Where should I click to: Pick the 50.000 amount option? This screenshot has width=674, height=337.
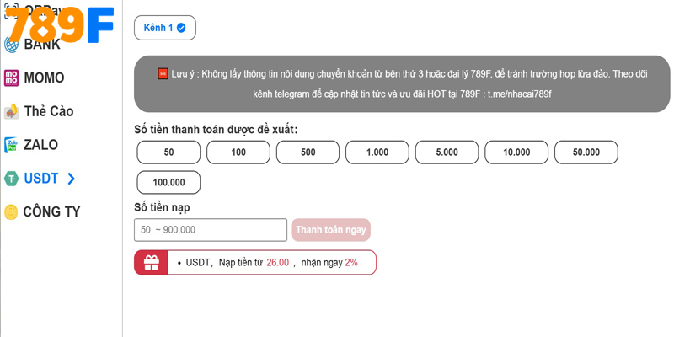tap(586, 152)
